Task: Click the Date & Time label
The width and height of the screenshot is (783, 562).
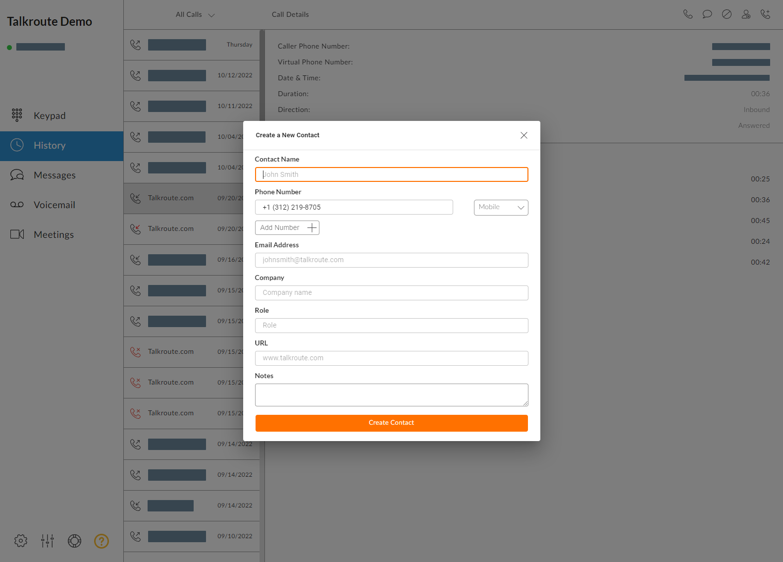Action: coord(299,78)
